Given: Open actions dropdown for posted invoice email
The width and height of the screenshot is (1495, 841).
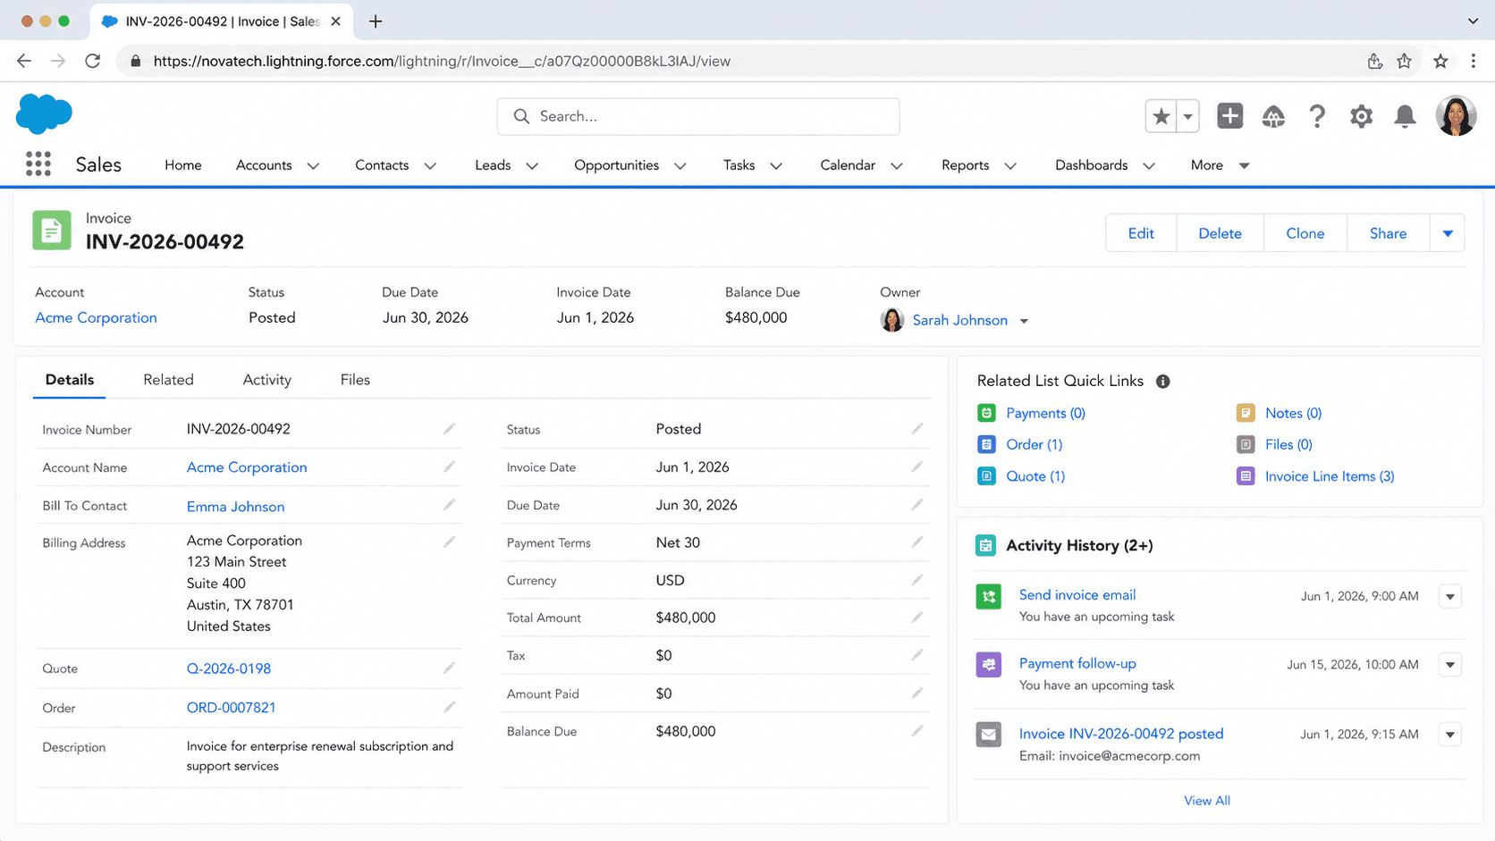Looking at the screenshot, I should click(x=1450, y=735).
